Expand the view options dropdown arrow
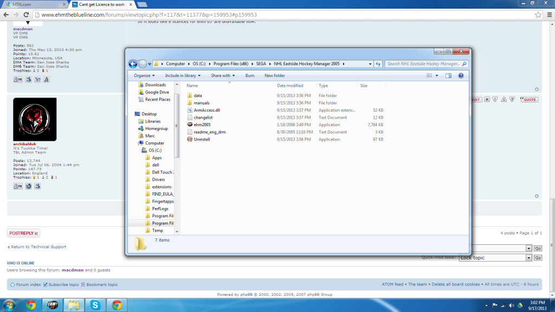This screenshot has height=312, width=555. (437, 75)
